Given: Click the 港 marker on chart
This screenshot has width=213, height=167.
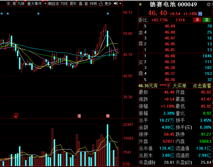Looking at the screenshot, I should coord(79,116).
